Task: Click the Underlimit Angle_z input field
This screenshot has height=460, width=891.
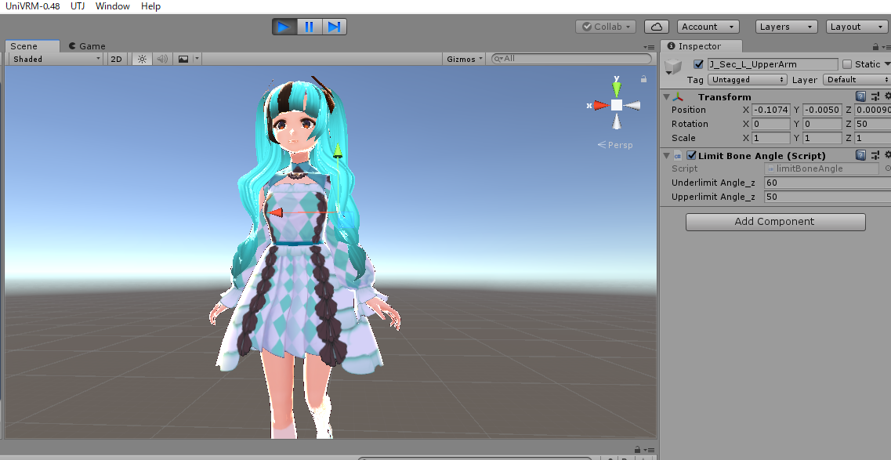Action: (x=828, y=183)
